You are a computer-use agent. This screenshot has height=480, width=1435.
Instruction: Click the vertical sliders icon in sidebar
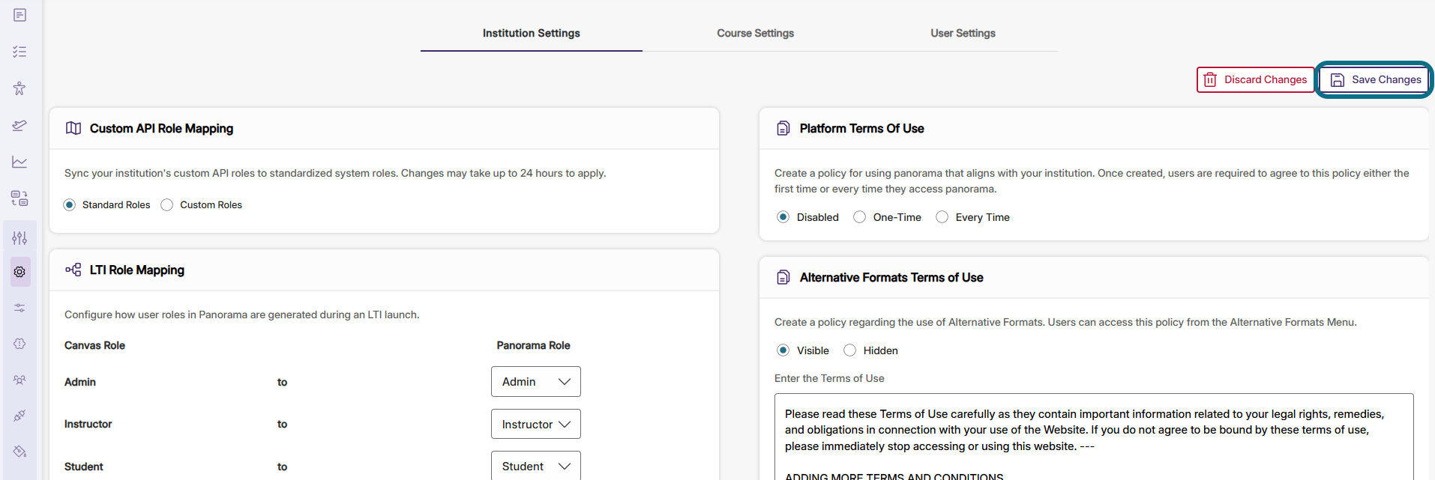20,238
